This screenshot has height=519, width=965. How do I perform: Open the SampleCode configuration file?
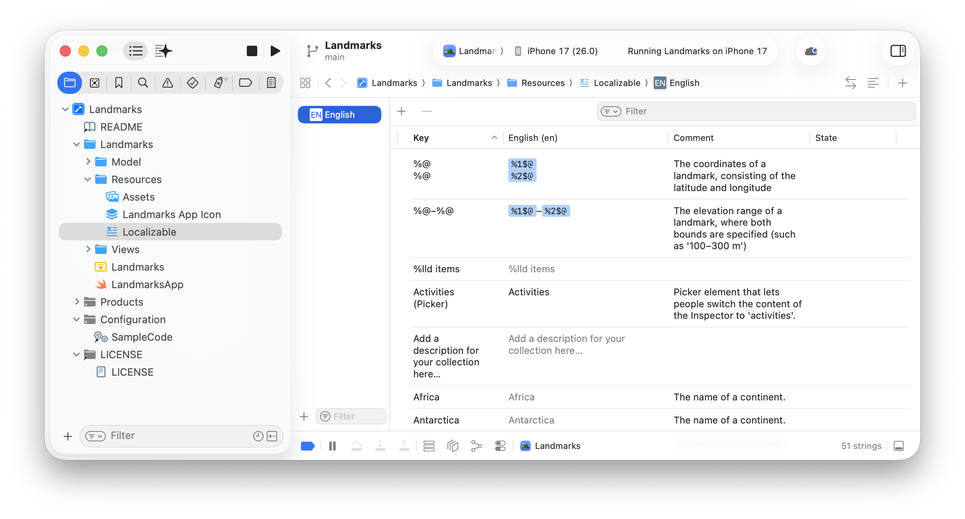(x=142, y=337)
